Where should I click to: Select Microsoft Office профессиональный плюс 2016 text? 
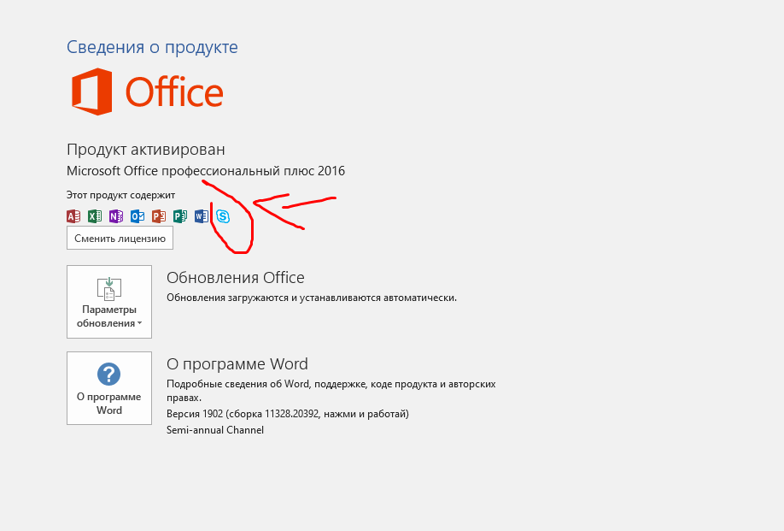pos(206,171)
